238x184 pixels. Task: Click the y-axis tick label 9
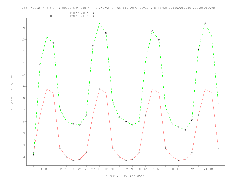[x=24, y=86]
